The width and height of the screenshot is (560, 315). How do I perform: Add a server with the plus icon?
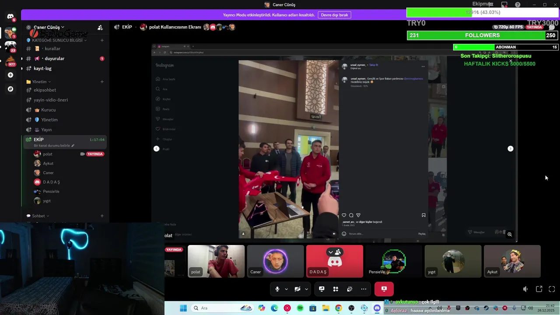tap(10, 75)
